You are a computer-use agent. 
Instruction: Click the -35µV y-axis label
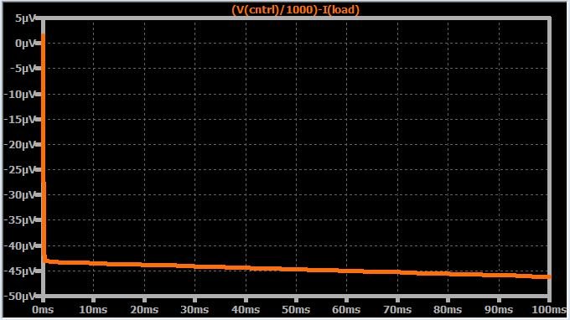[x=20, y=220]
